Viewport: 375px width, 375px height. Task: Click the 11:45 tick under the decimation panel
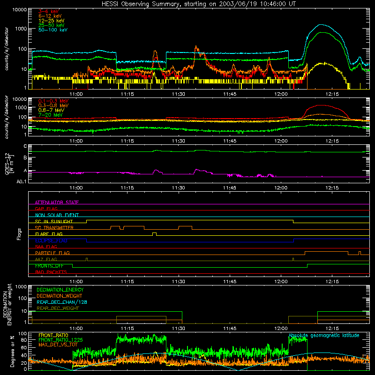pos(230,329)
